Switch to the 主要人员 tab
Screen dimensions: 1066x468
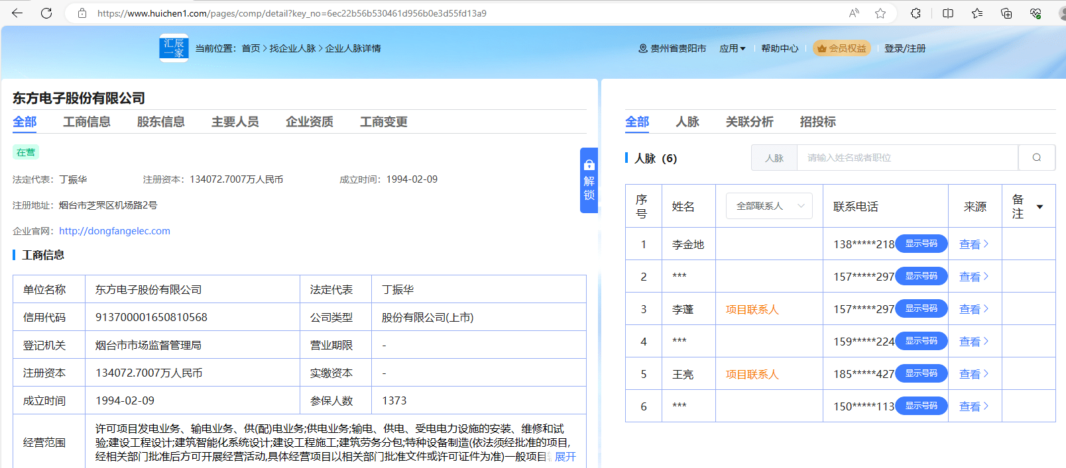[235, 122]
